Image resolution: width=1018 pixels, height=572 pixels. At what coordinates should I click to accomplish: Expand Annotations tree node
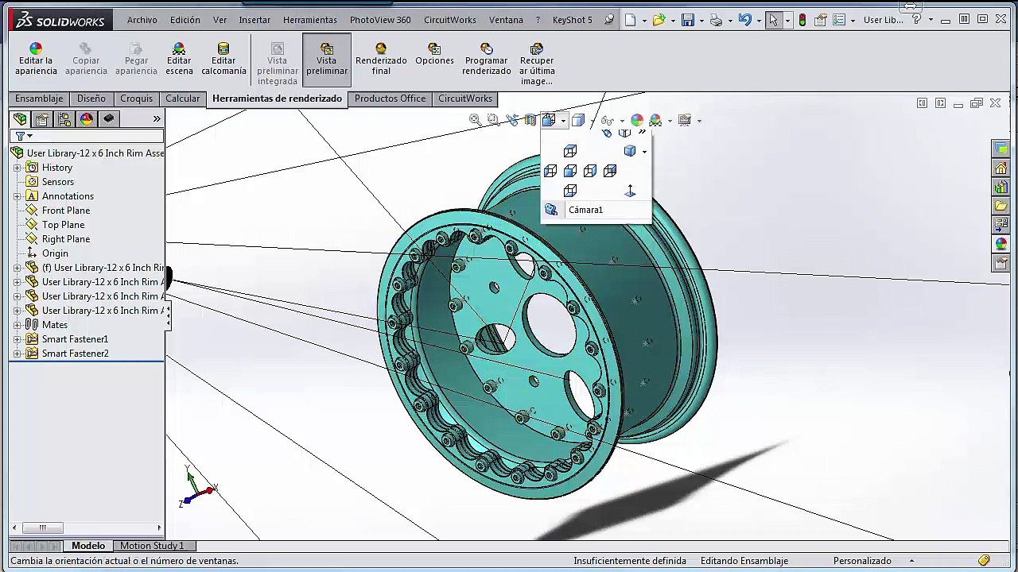click(17, 196)
